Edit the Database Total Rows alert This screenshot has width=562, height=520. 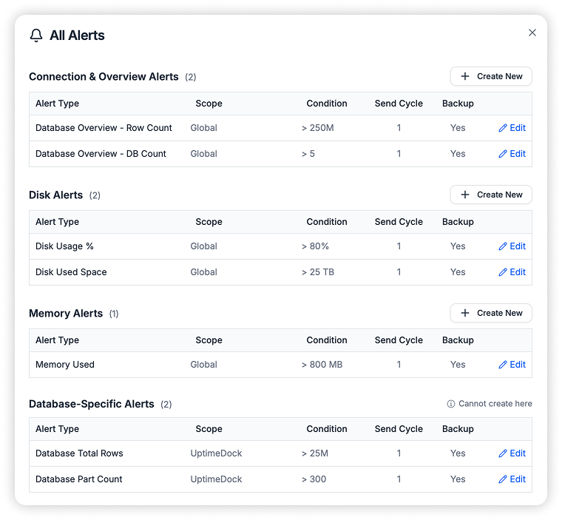coord(512,453)
